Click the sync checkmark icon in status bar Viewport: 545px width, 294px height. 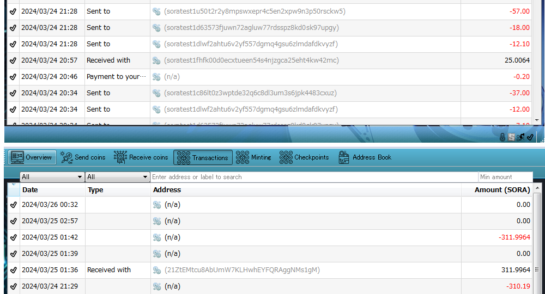[530, 137]
